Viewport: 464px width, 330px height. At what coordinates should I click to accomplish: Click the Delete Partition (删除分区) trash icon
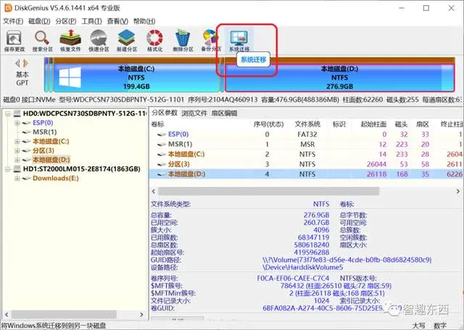point(183,41)
